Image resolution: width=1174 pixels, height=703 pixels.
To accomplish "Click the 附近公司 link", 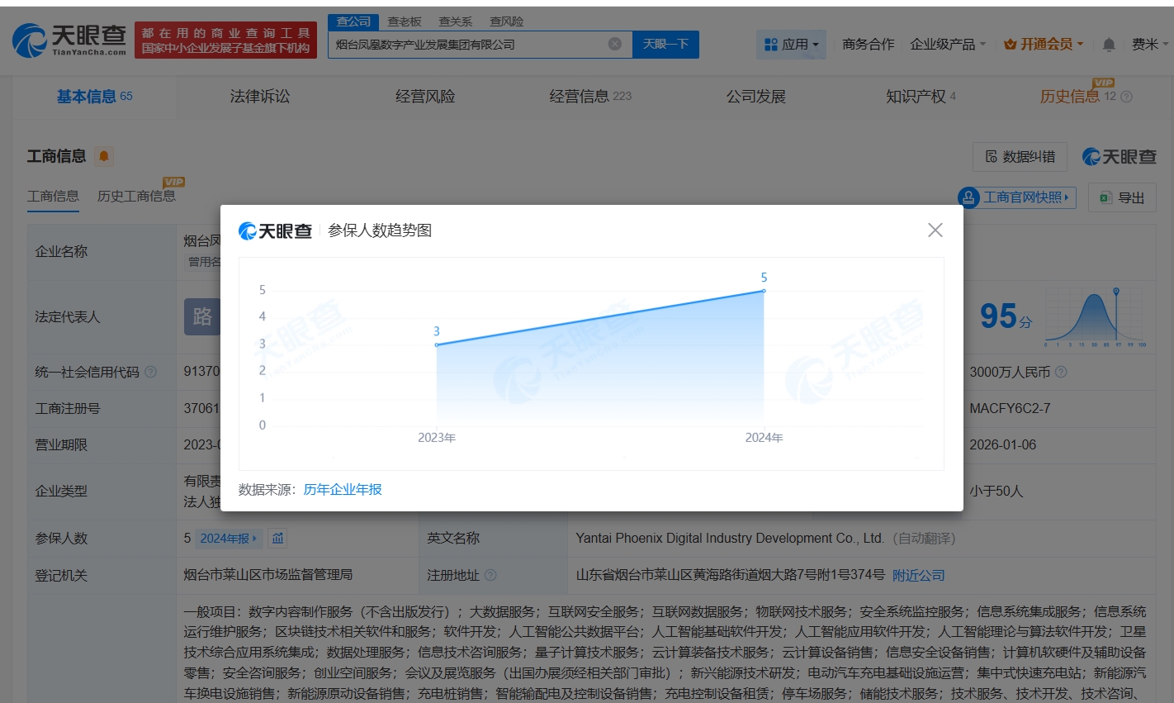I will (x=919, y=575).
